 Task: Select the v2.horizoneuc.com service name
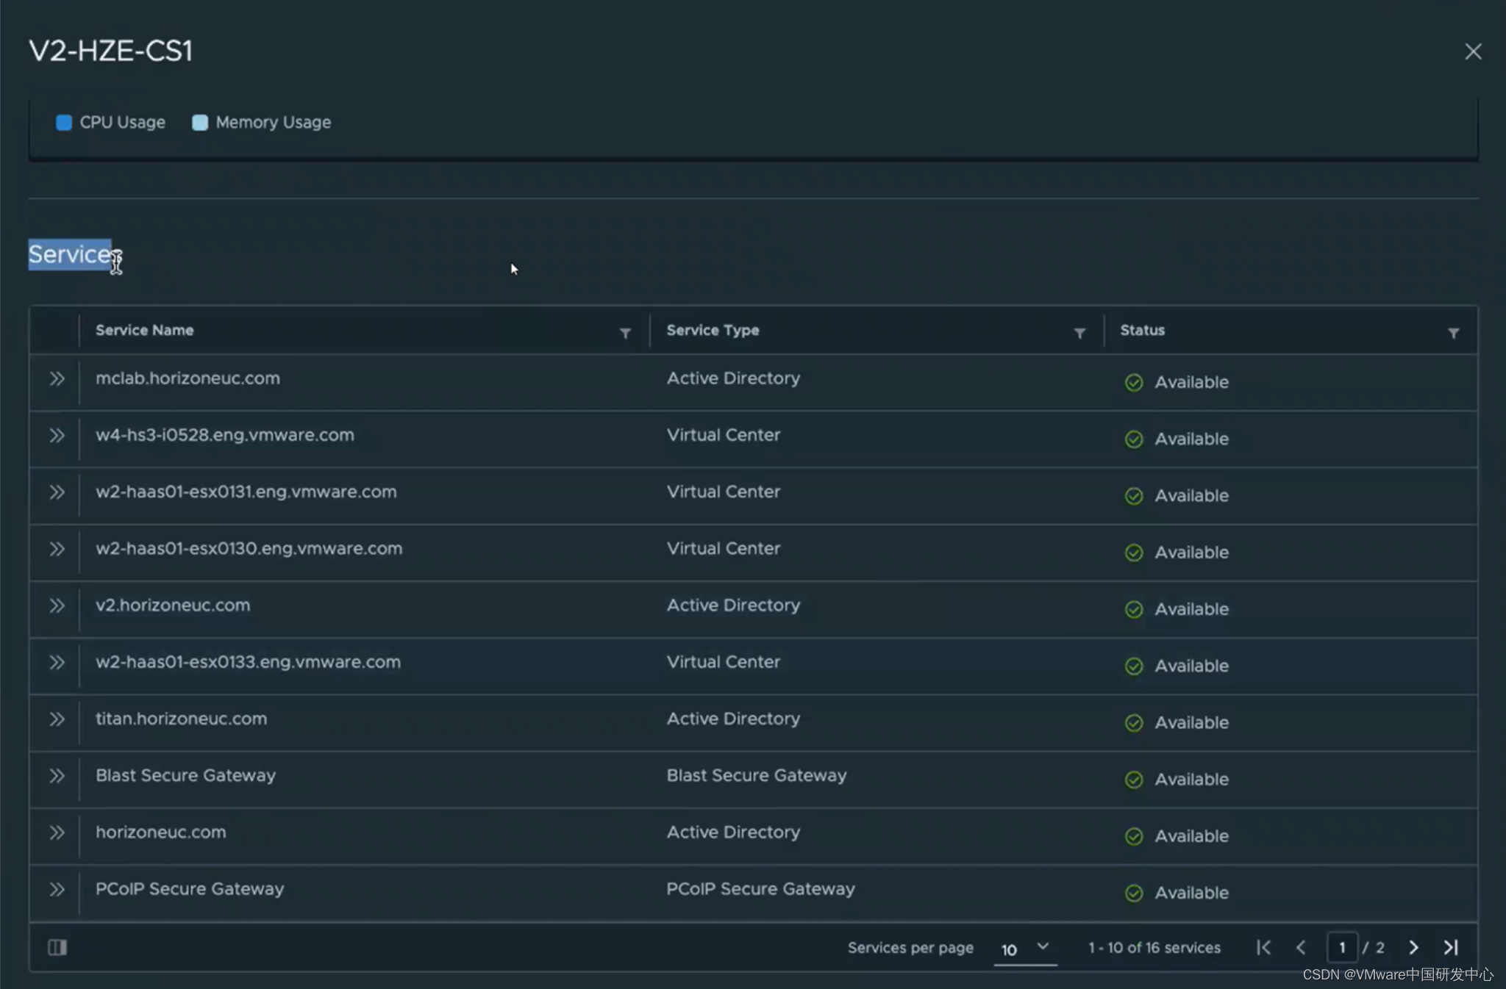tap(173, 605)
